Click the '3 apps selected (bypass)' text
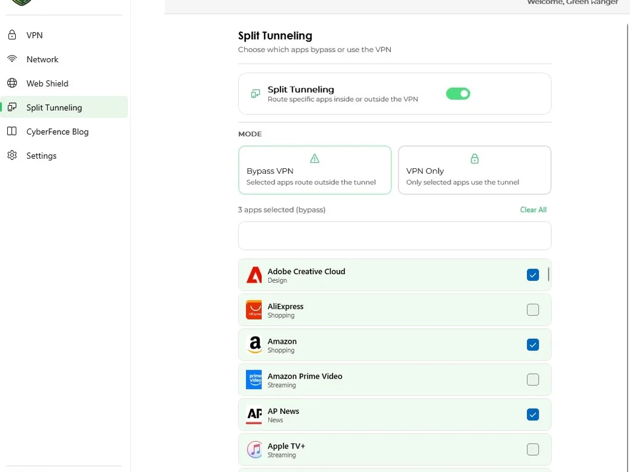 282,209
